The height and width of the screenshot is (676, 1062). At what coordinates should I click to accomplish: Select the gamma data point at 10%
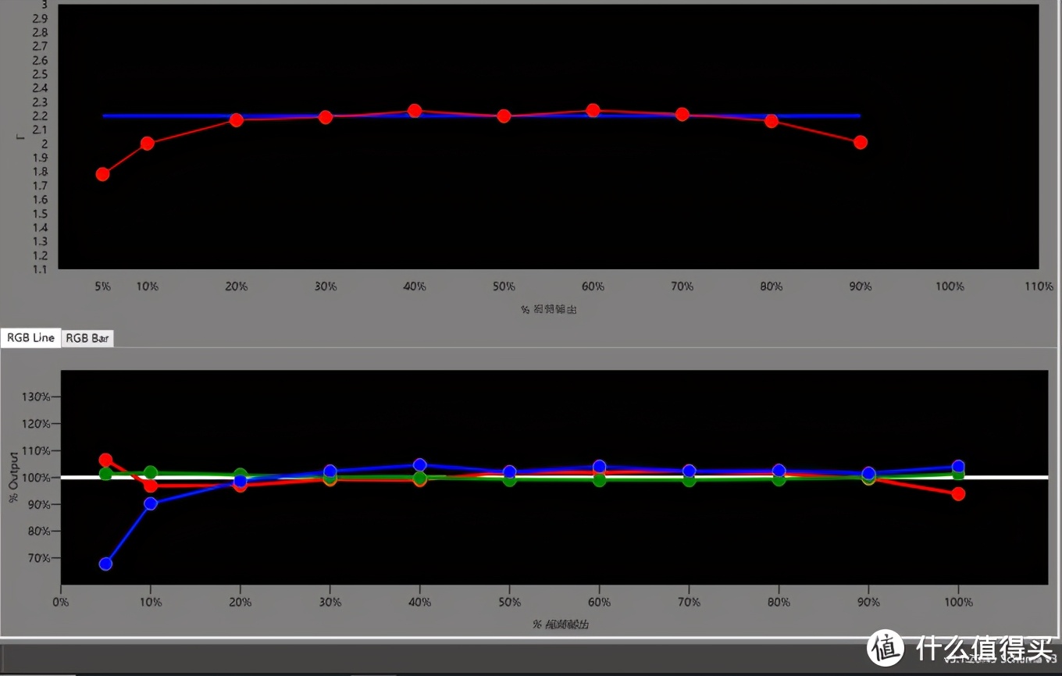[x=147, y=144]
